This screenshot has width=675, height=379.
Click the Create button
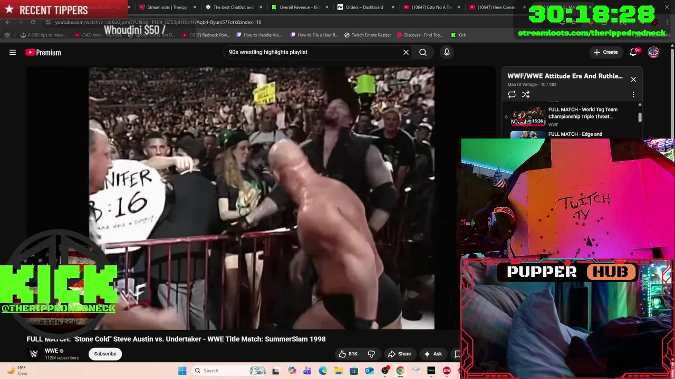[605, 52]
